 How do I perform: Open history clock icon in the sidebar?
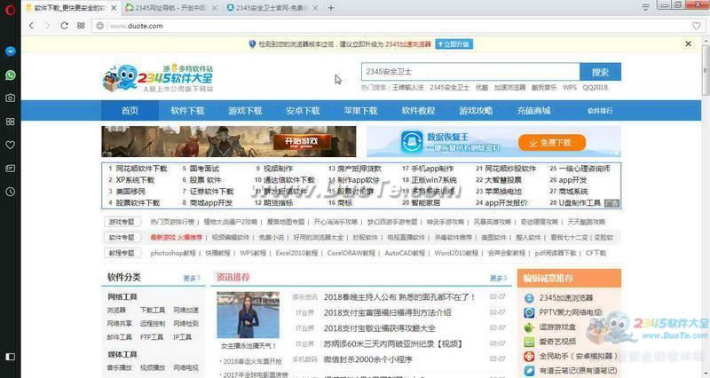click(x=9, y=191)
